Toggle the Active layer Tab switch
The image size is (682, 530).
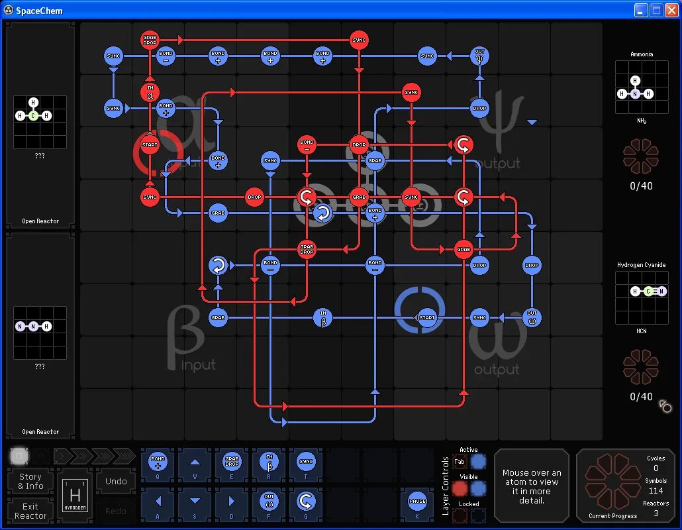click(460, 462)
